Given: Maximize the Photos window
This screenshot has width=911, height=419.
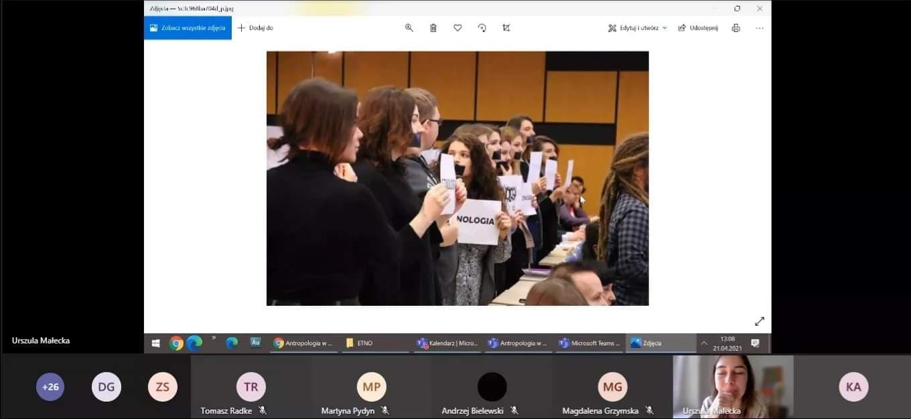Looking at the screenshot, I should [737, 8].
